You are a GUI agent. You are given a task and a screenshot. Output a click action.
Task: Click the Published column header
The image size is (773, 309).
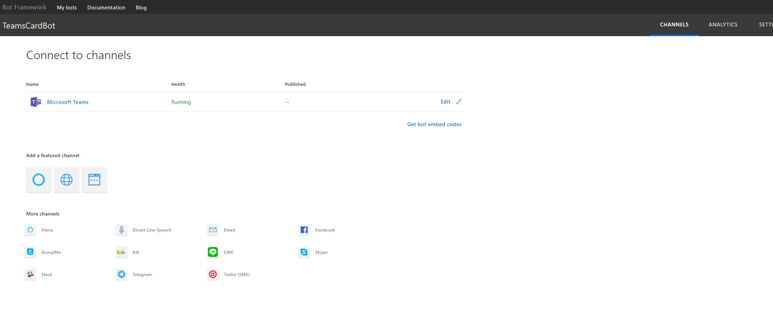[x=295, y=84]
